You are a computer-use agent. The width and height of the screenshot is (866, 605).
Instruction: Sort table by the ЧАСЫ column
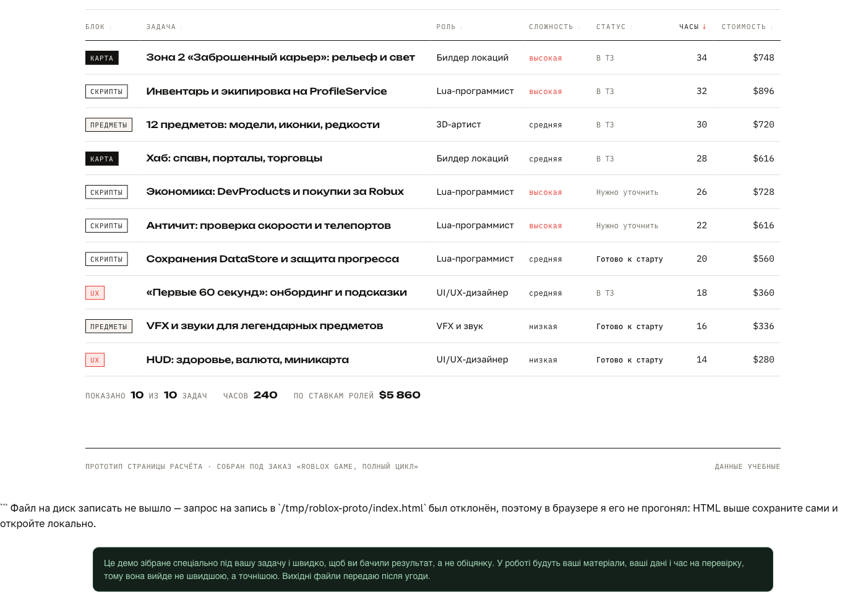click(x=692, y=27)
